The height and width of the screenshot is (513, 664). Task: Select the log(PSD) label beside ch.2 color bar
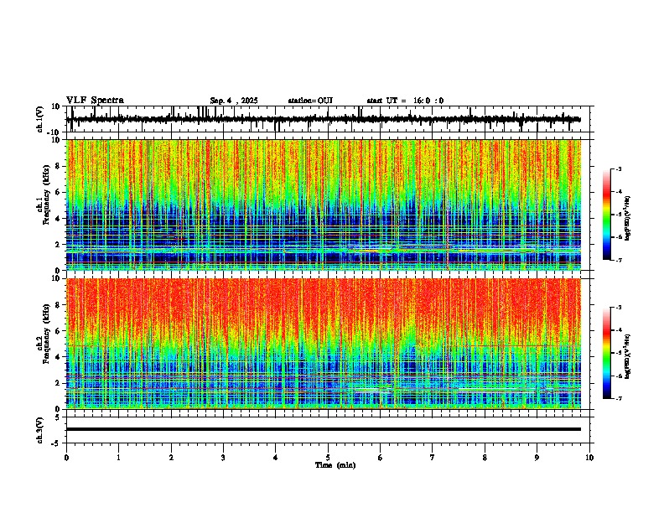628,356
